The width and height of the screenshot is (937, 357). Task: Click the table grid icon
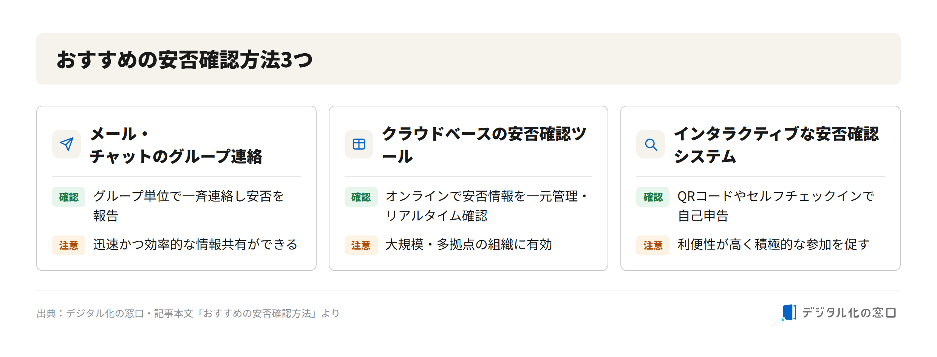[359, 144]
